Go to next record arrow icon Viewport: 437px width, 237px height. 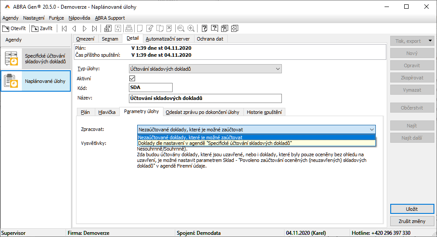(x=84, y=28)
